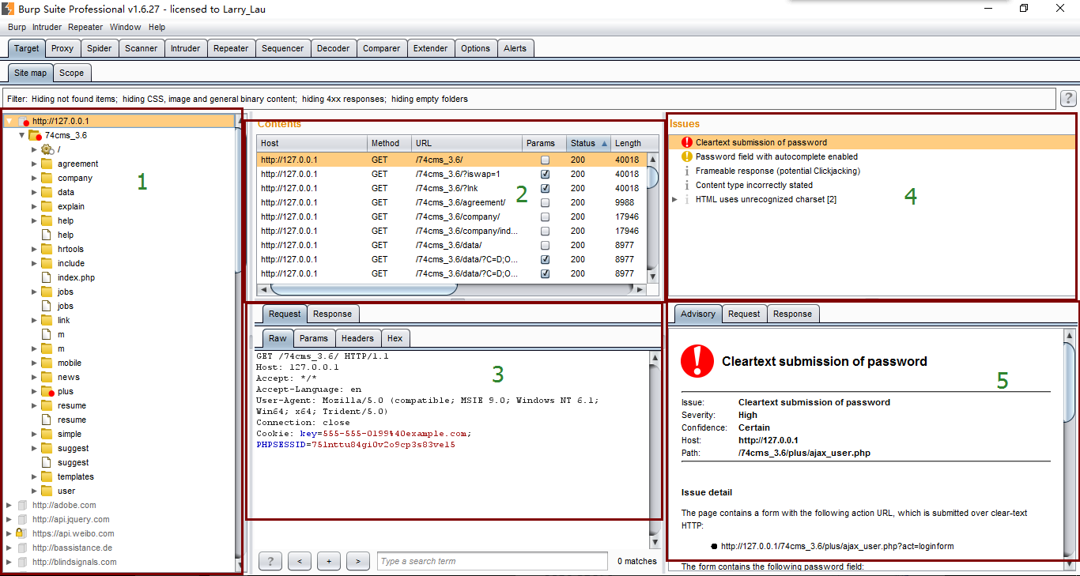Open filter help question mark icon
The height and width of the screenshot is (576, 1080).
pyautogui.click(x=1068, y=99)
